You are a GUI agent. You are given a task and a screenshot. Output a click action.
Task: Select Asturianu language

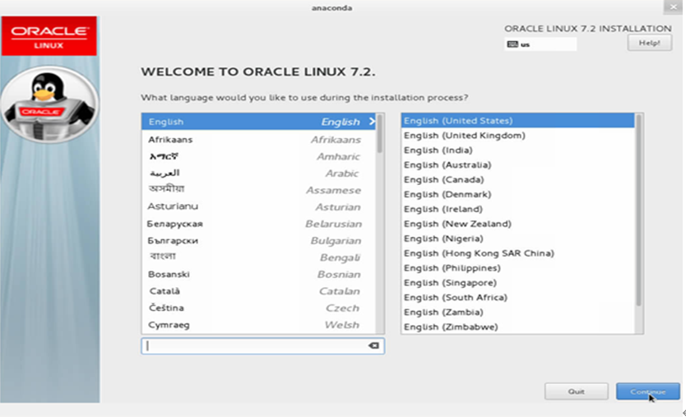click(x=258, y=206)
